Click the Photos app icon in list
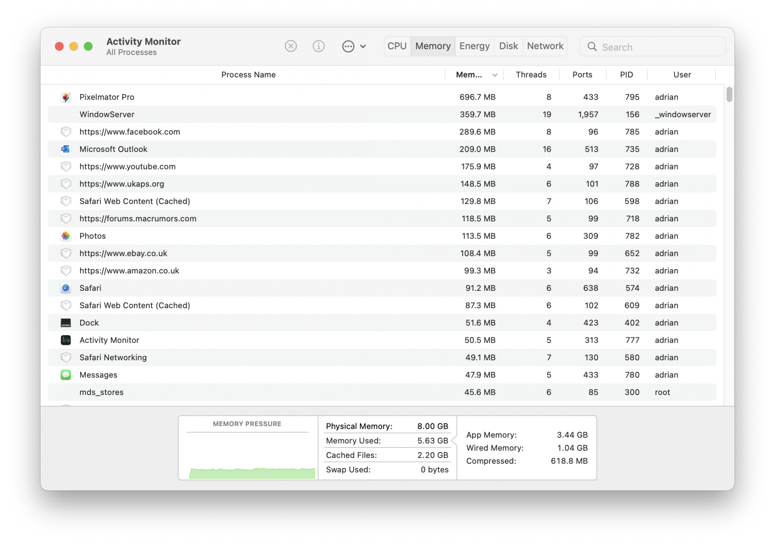775x544 pixels. pos(66,236)
